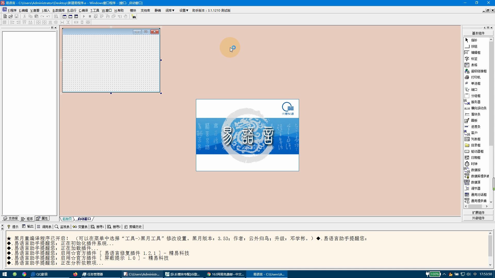Open the 剪辑历史 tab
The width and height of the screenshot is (495, 278).
pyautogui.click(x=133, y=227)
